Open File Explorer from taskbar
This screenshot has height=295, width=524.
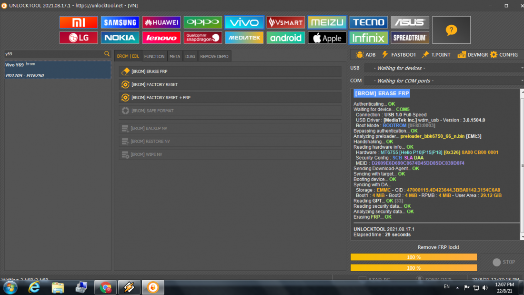point(58,287)
